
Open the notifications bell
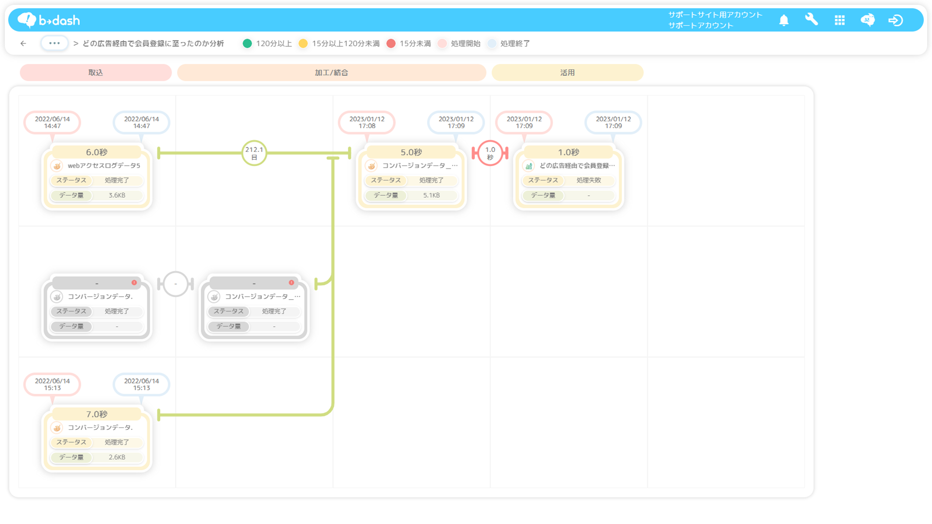[x=784, y=20]
